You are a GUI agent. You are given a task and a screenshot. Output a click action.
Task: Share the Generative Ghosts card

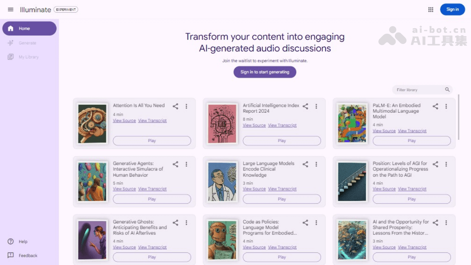[x=175, y=223]
